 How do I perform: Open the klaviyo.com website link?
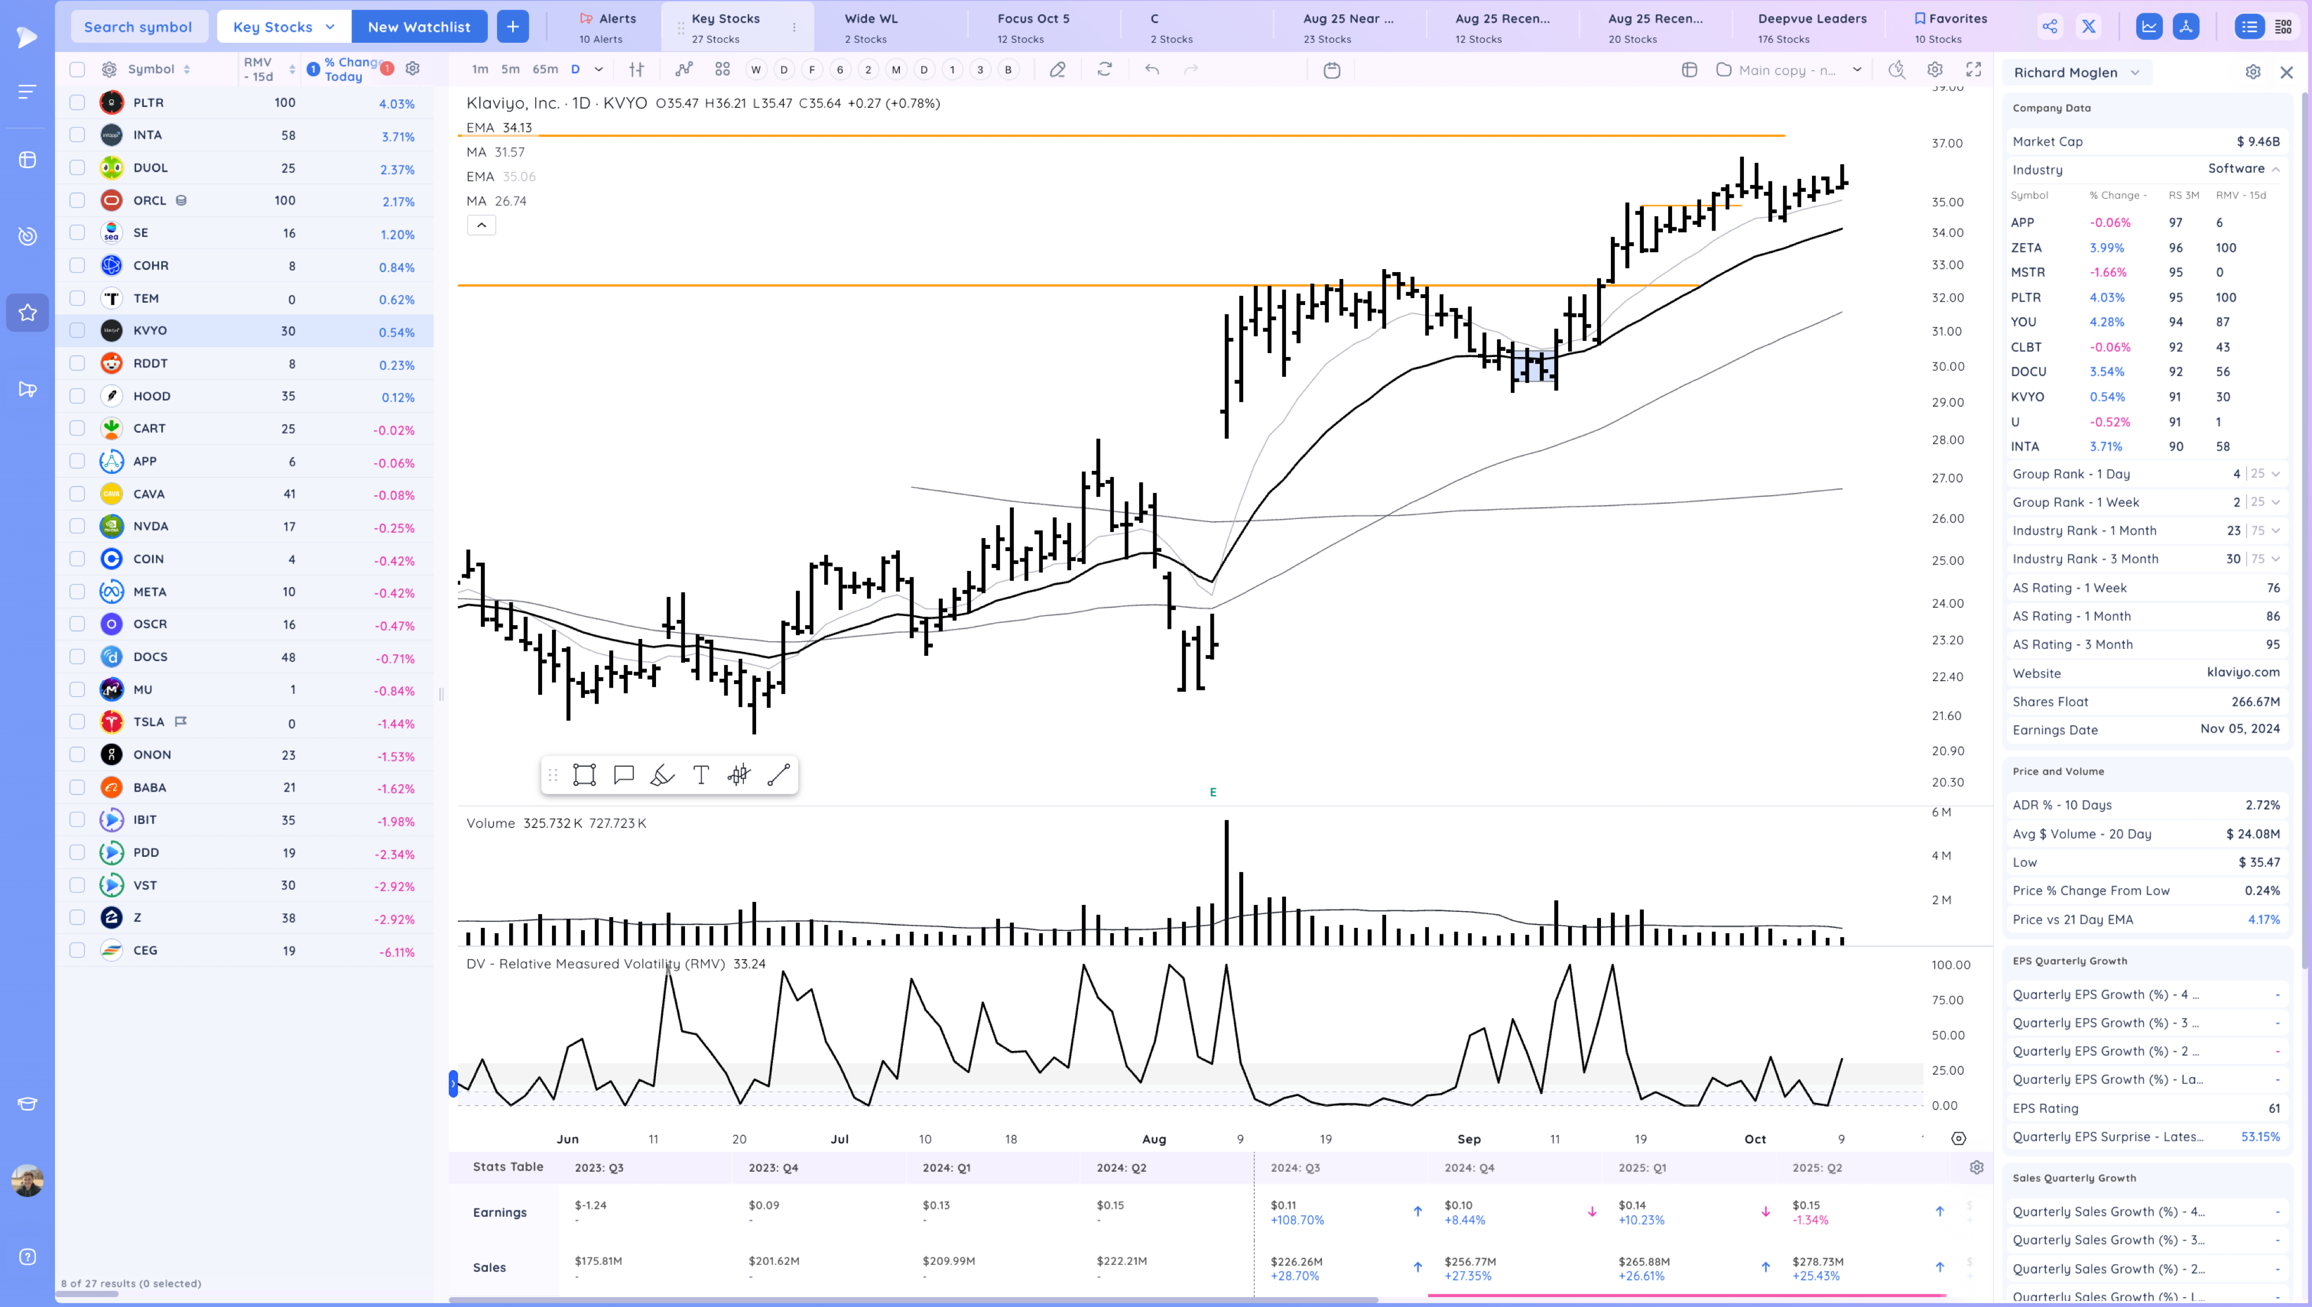click(2243, 673)
